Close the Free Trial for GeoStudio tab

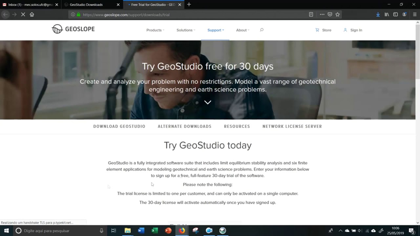point(179,5)
